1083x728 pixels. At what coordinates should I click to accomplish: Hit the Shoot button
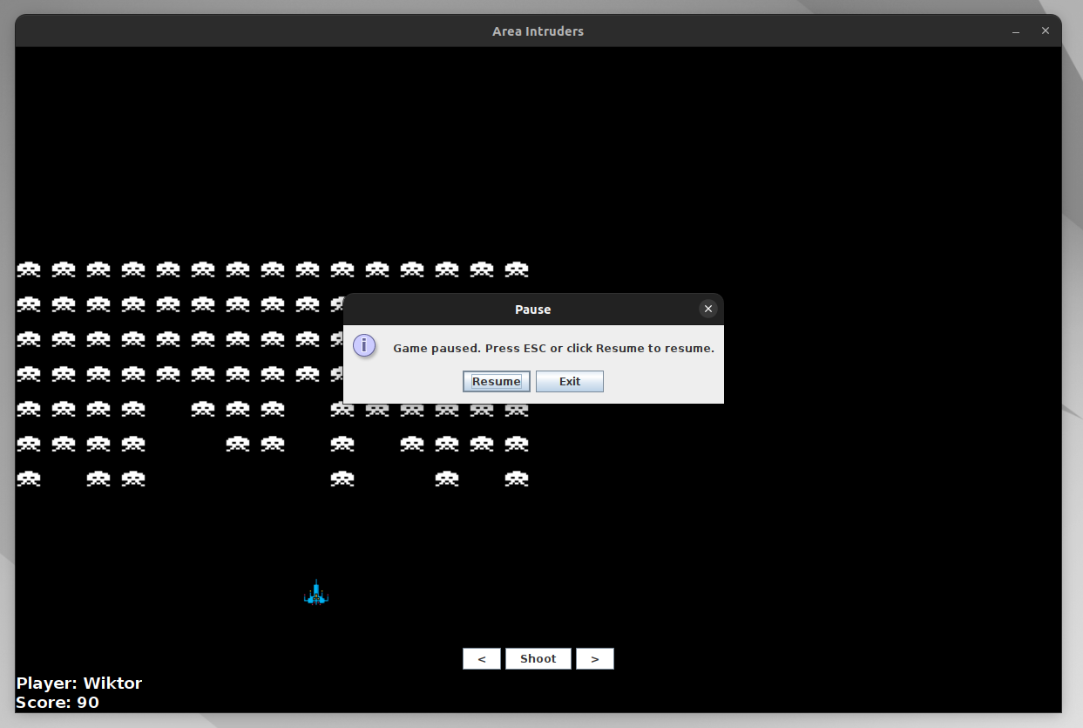pos(538,659)
